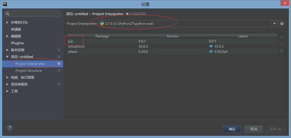The height and width of the screenshot is (138, 291).
Task: Expand the 版本控制 section
Action: pos(7,50)
